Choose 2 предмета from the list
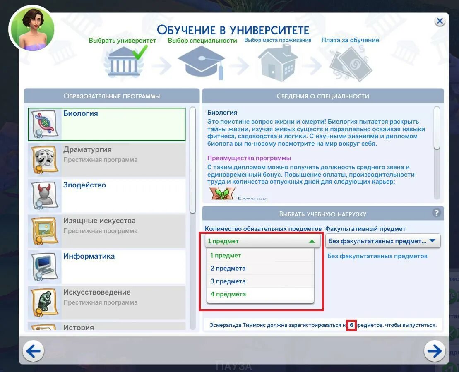The width and height of the screenshot is (459, 372). [x=260, y=269]
